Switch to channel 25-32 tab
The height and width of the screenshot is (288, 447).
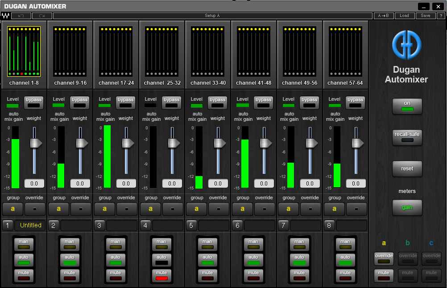point(162,52)
